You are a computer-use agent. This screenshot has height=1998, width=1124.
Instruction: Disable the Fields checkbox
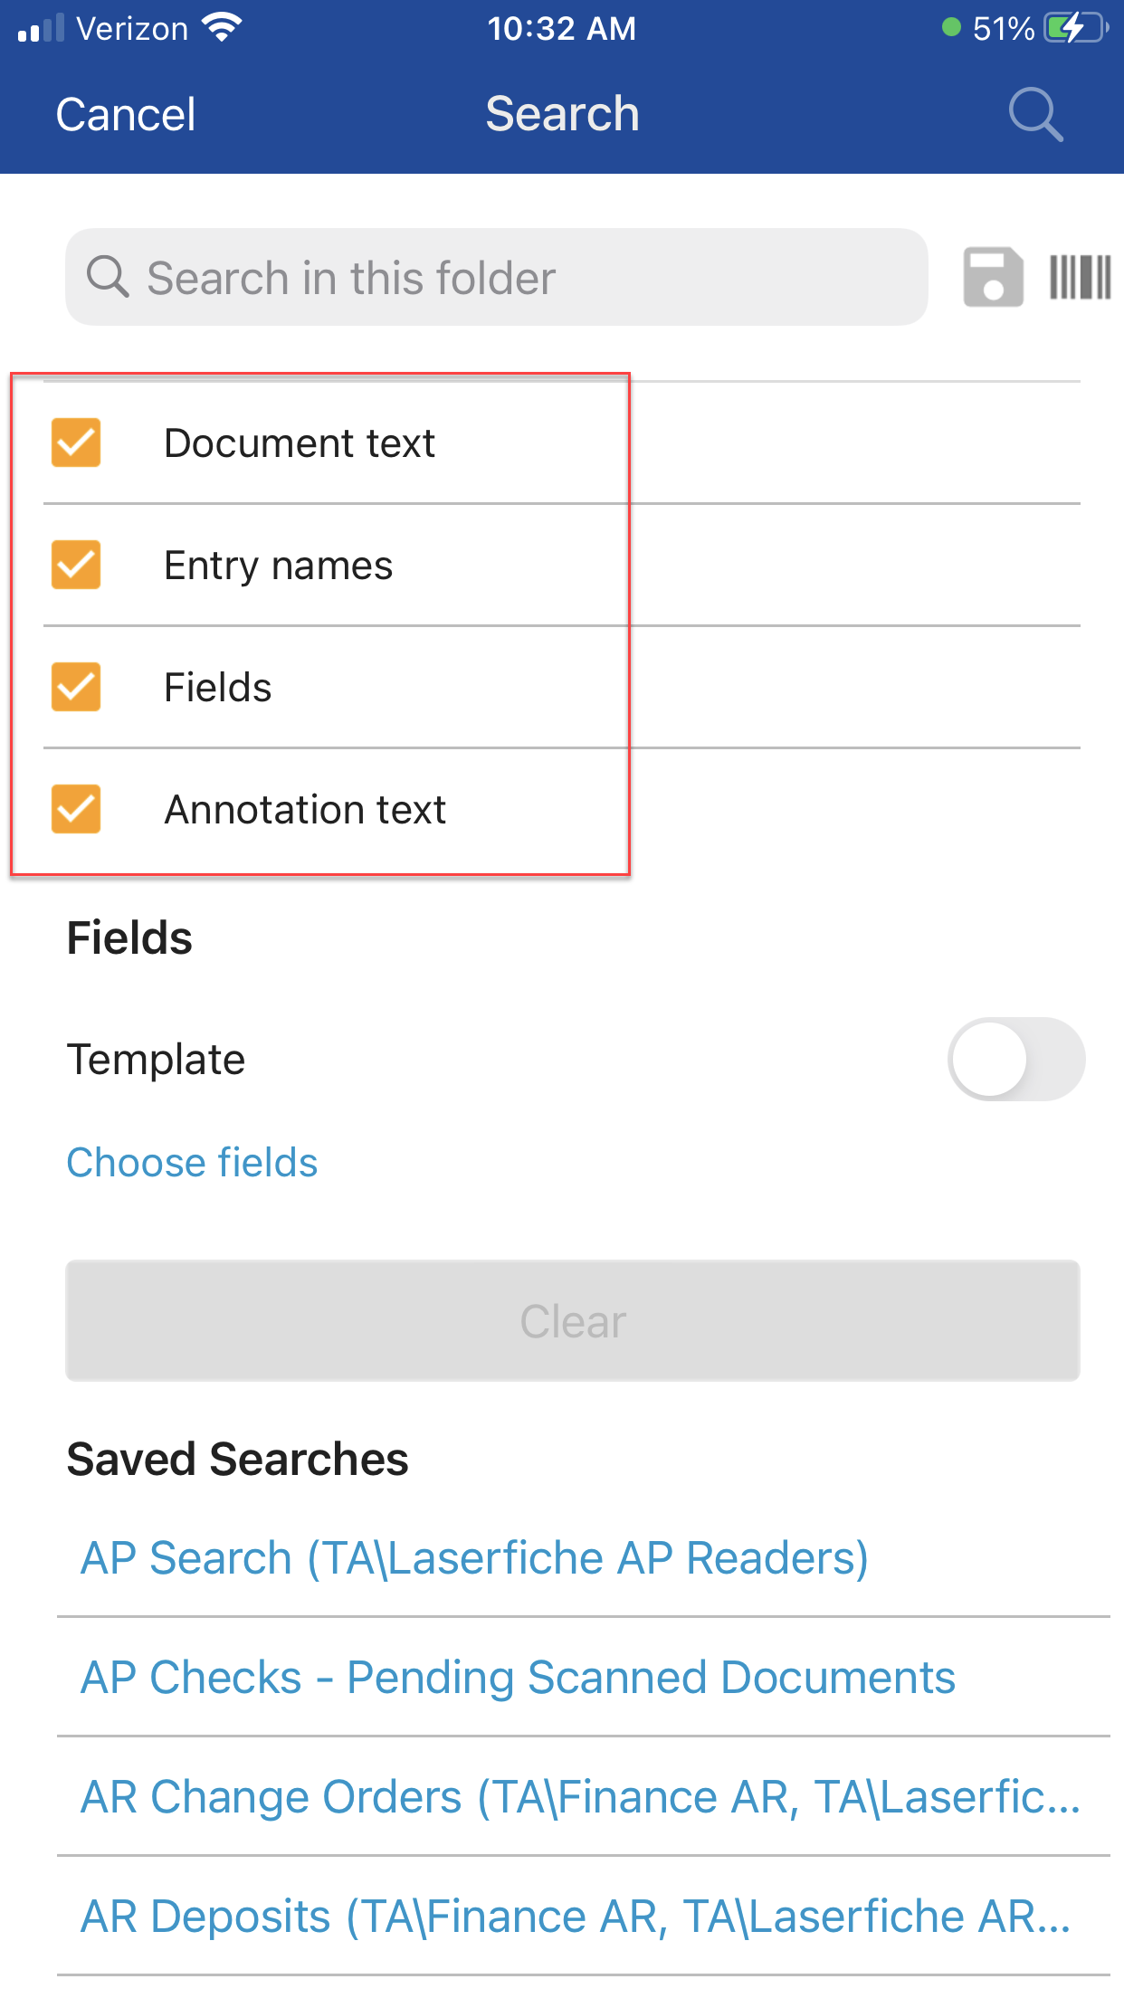(76, 687)
